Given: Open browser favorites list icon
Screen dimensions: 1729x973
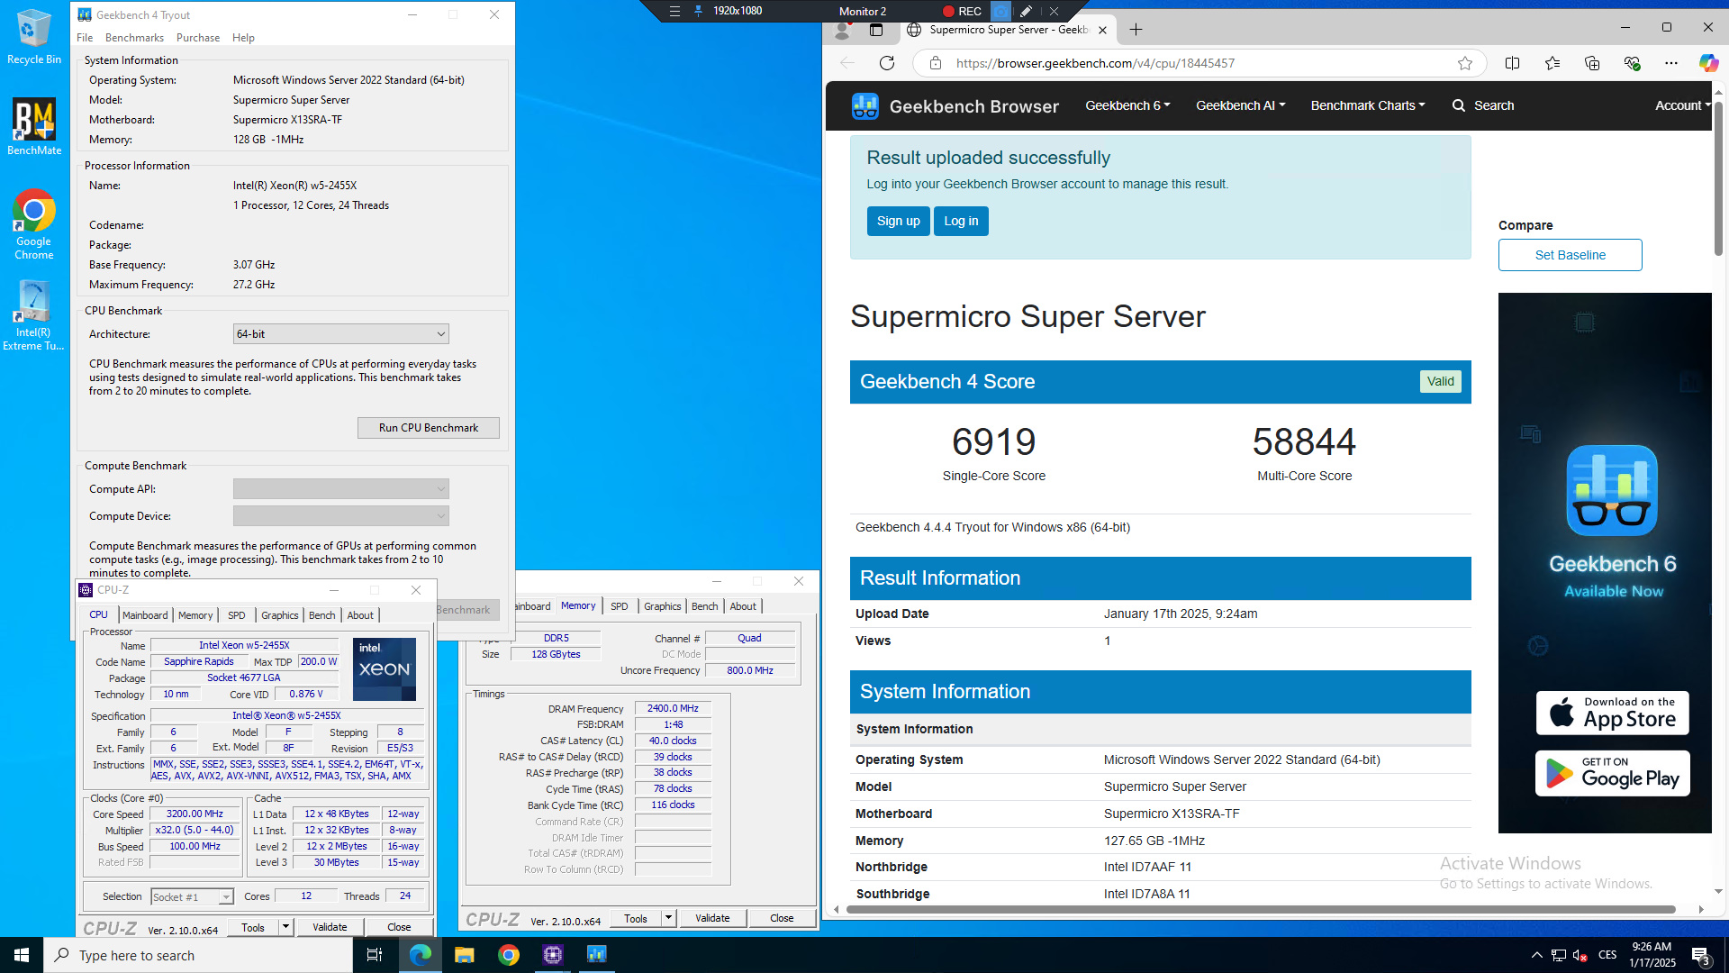Looking at the screenshot, I should pyautogui.click(x=1552, y=63).
